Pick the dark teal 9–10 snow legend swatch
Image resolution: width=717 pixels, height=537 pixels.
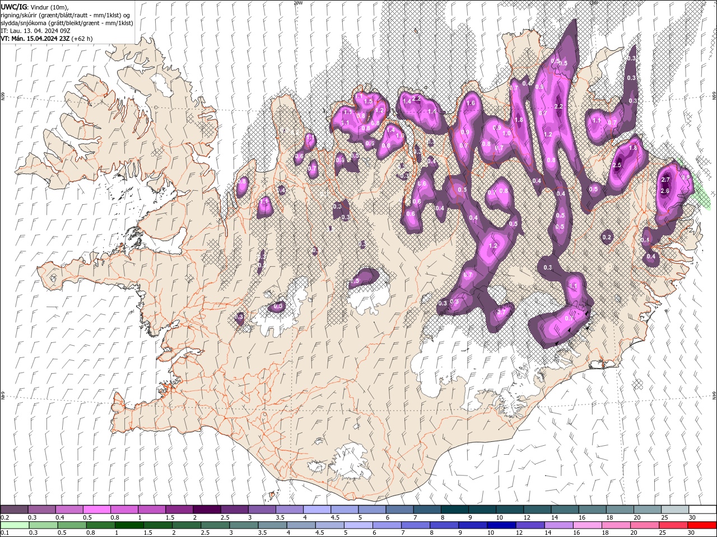click(x=483, y=510)
